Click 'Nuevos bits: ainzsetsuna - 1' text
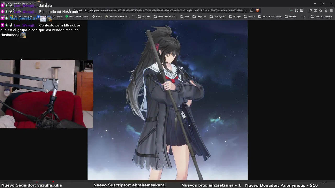This screenshot has height=188, width=335. coord(211,185)
